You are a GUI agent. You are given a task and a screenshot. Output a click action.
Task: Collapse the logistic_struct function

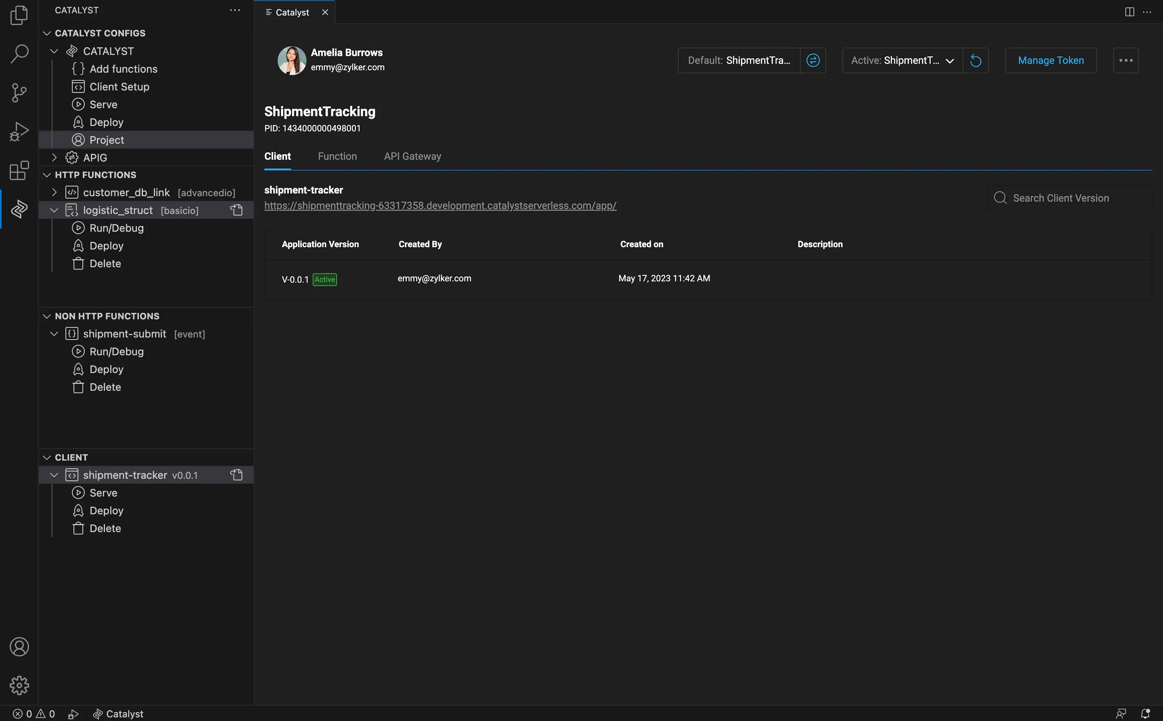(x=54, y=210)
